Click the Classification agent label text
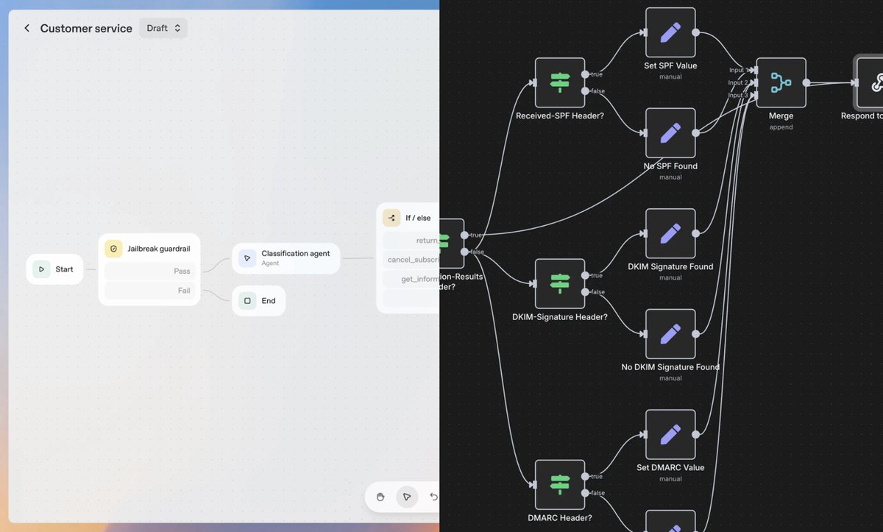 coord(296,253)
